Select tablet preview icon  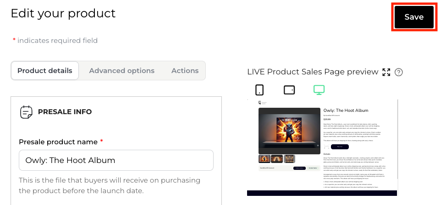click(x=289, y=90)
